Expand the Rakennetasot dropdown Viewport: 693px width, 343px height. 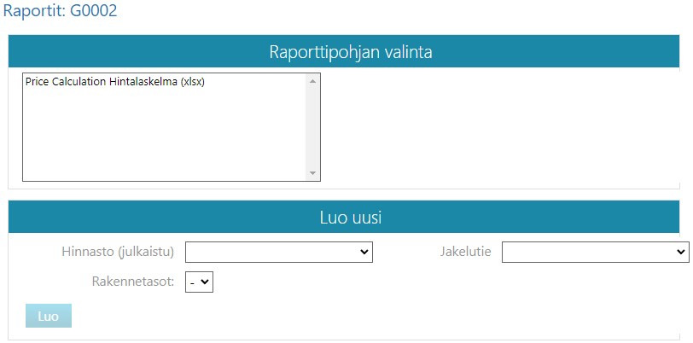click(x=199, y=281)
